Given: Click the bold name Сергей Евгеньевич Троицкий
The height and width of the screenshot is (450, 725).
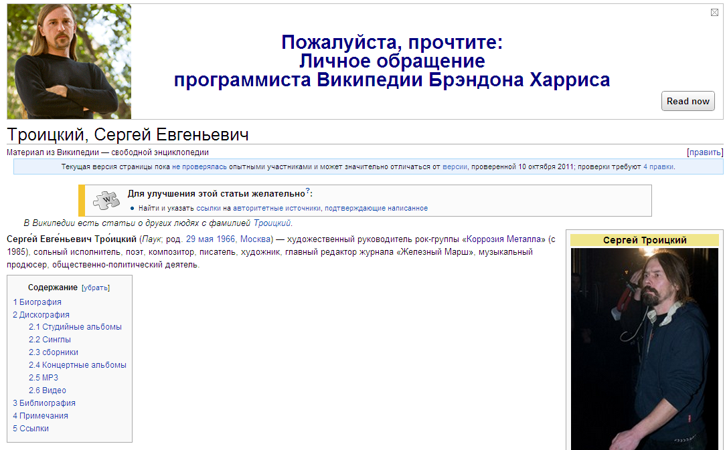Looking at the screenshot, I should click(x=72, y=239).
